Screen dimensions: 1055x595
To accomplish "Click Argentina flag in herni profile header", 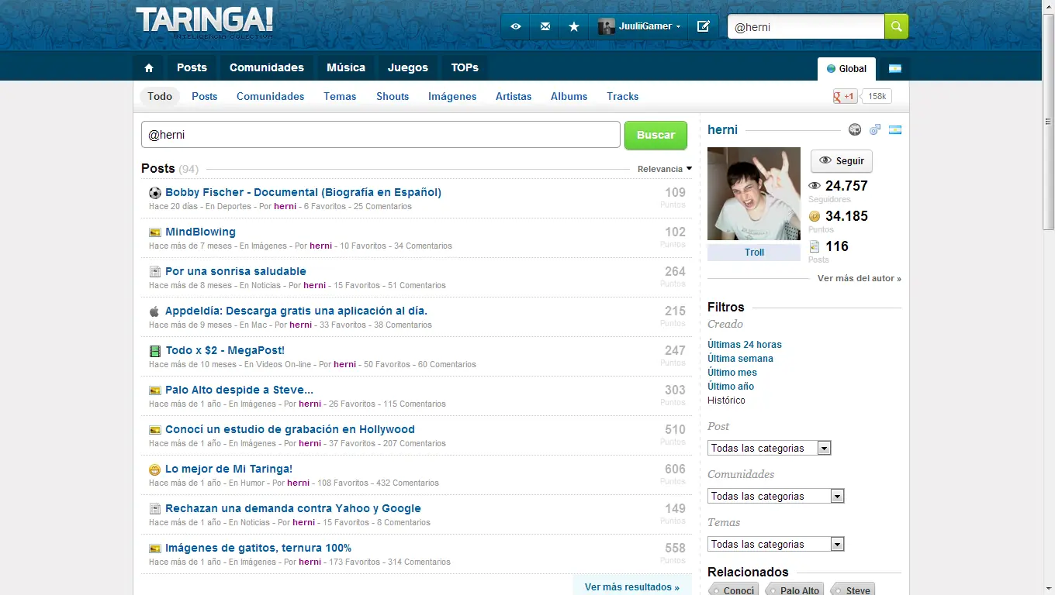I will pos(895,129).
